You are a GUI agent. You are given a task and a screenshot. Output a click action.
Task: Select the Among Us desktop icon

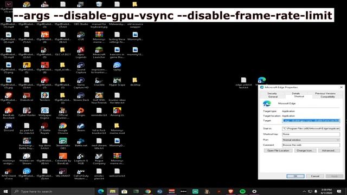(117, 112)
